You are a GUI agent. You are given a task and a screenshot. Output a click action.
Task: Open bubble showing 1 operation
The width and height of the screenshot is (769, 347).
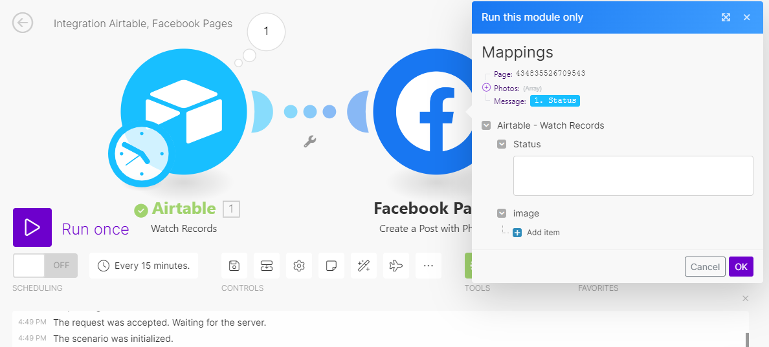(x=266, y=32)
